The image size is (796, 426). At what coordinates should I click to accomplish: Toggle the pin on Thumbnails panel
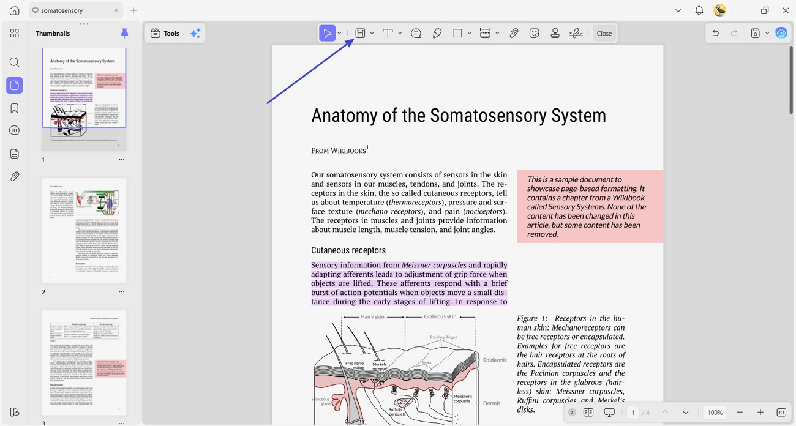point(124,34)
